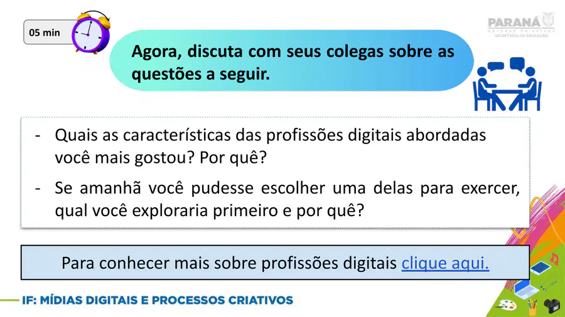Viewport: 565px width, 317px height.
Task: Click the "05 min" timer label
Action: 45,33
